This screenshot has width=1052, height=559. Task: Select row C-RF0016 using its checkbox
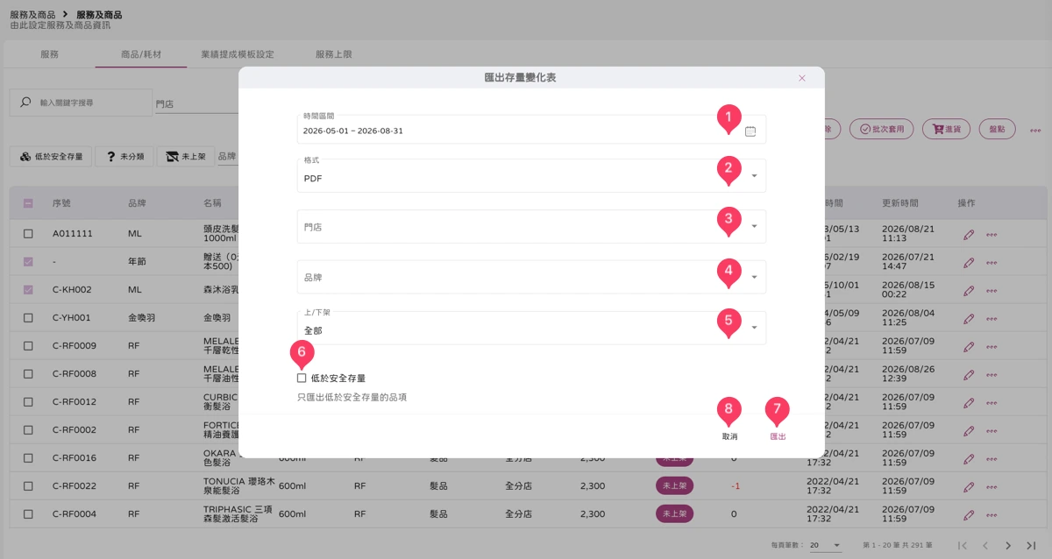tap(28, 458)
